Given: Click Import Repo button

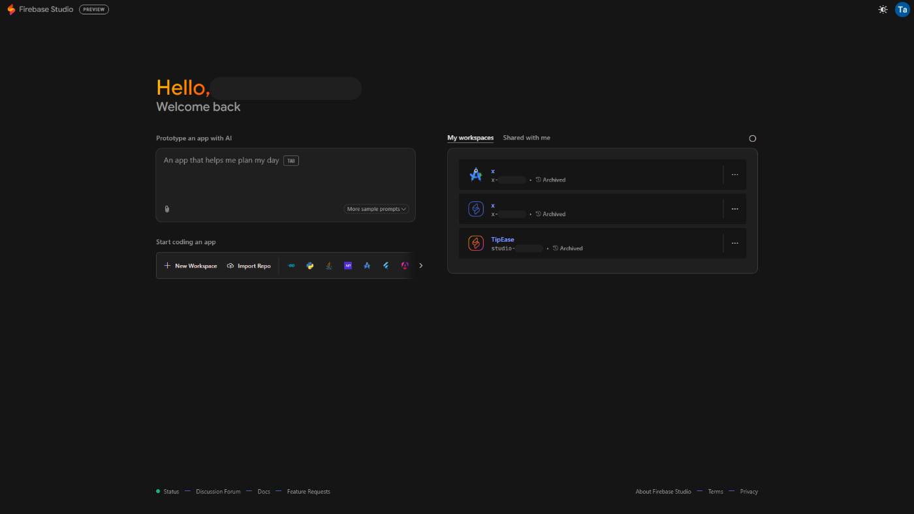Looking at the screenshot, I should [249, 266].
